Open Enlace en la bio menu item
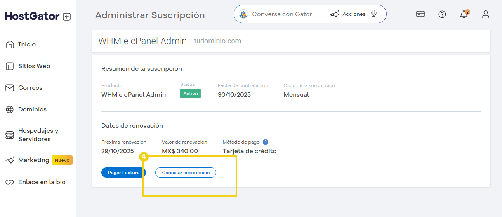This screenshot has height=217, width=502. point(42,182)
